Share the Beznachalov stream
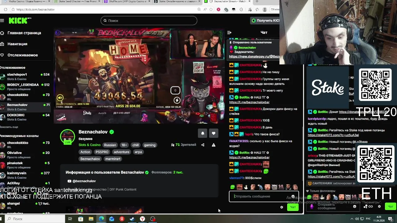 (203, 145)
